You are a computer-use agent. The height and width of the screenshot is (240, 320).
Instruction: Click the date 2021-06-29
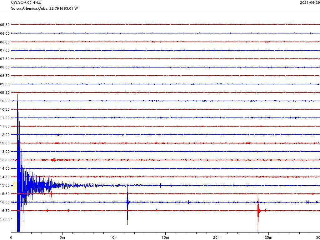click(310, 2)
